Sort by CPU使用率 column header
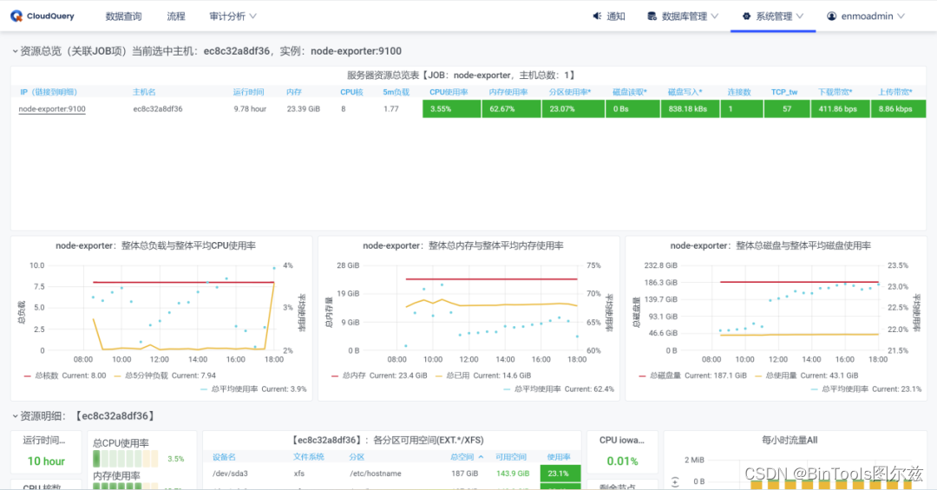 [449, 92]
